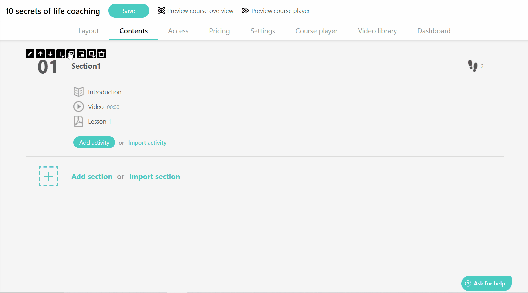This screenshot has width=528, height=293.
Task: Click the eye icon of Preview course overview
Action: (161, 11)
